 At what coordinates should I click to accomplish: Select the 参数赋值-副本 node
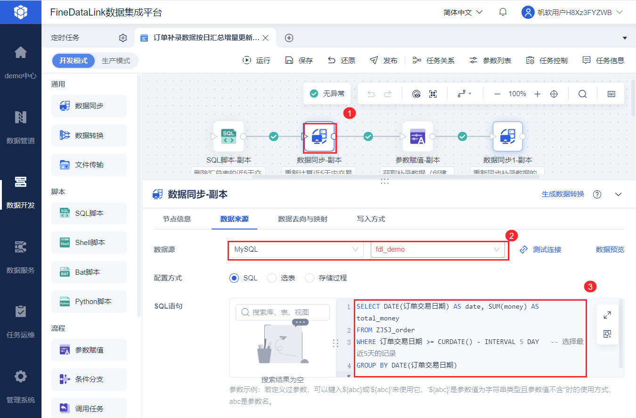pos(417,137)
